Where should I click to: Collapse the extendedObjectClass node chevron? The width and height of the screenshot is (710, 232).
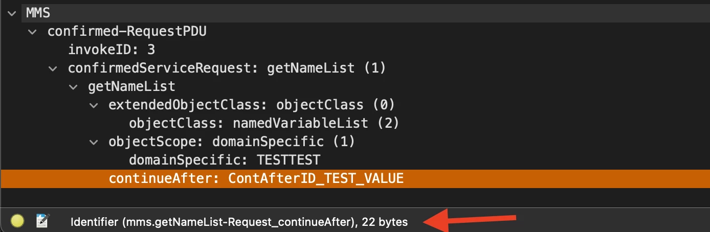coord(94,105)
